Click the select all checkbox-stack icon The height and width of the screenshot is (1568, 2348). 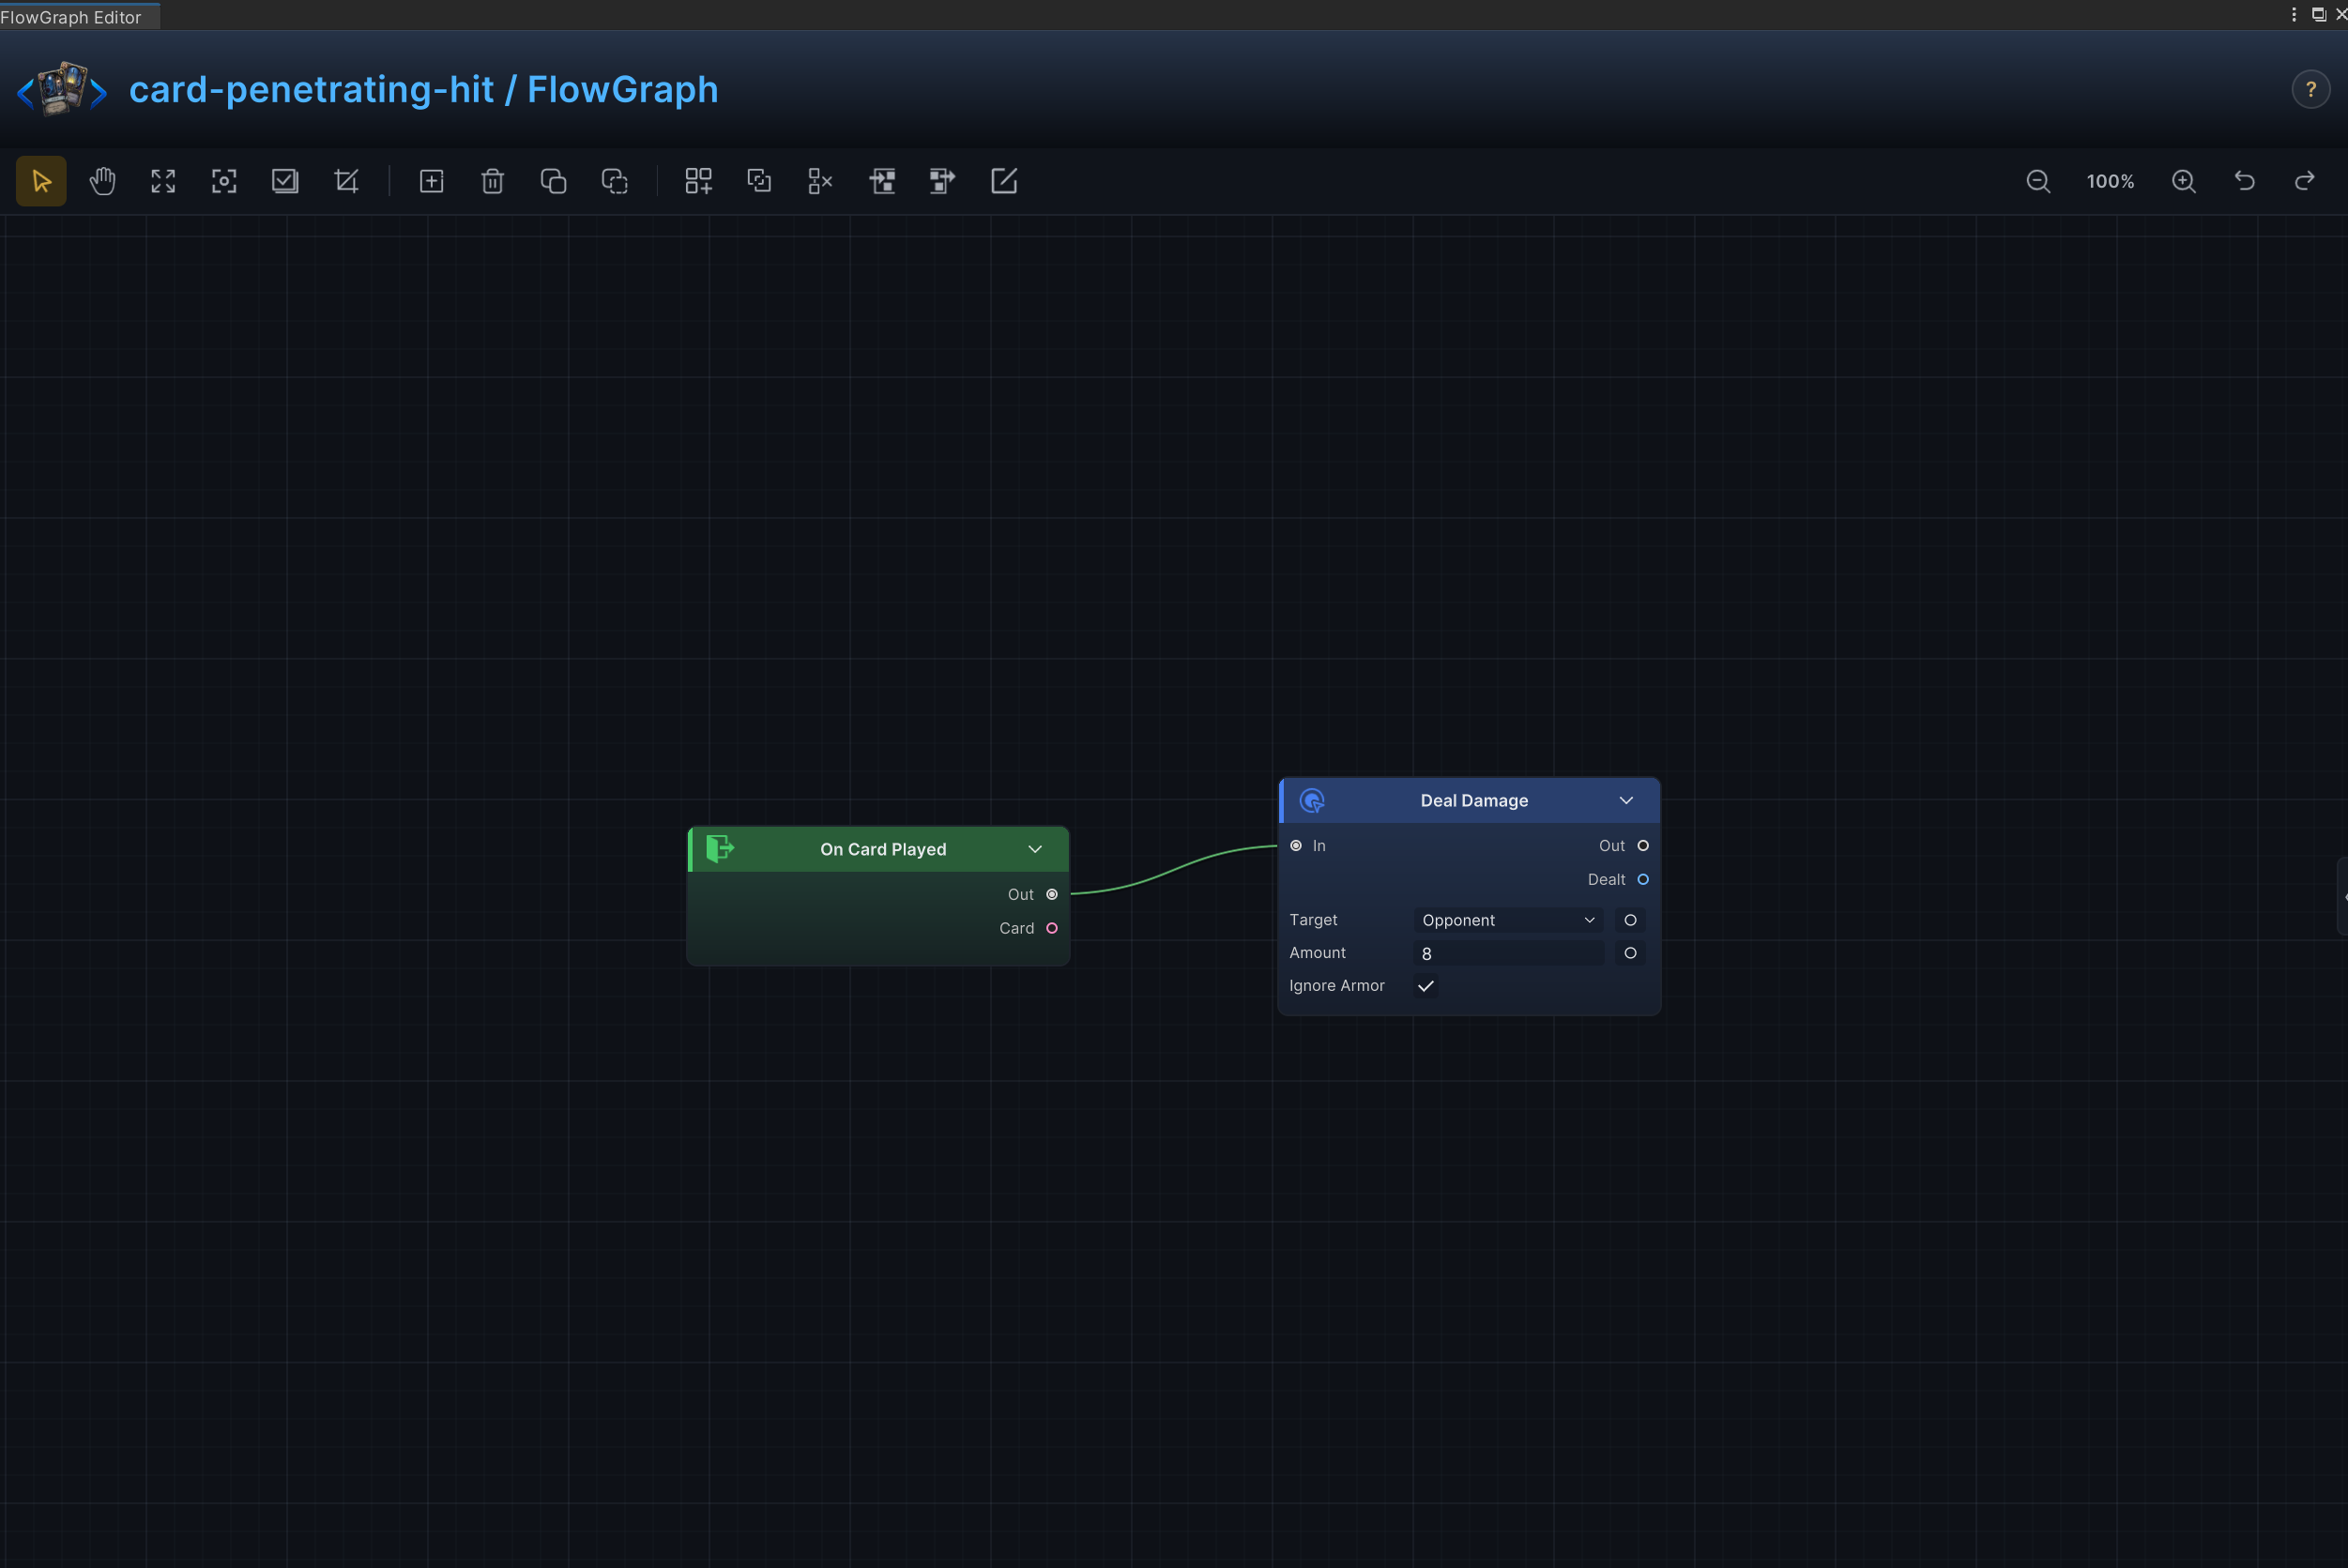point(285,181)
